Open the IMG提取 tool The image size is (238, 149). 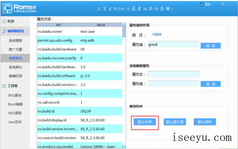pos(15,113)
